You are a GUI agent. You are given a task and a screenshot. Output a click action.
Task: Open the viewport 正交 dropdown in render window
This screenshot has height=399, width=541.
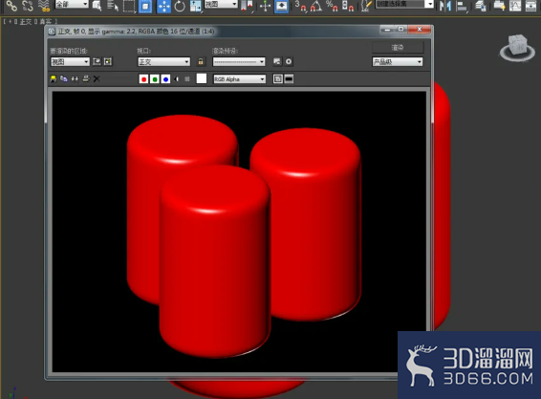click(163, 62)
